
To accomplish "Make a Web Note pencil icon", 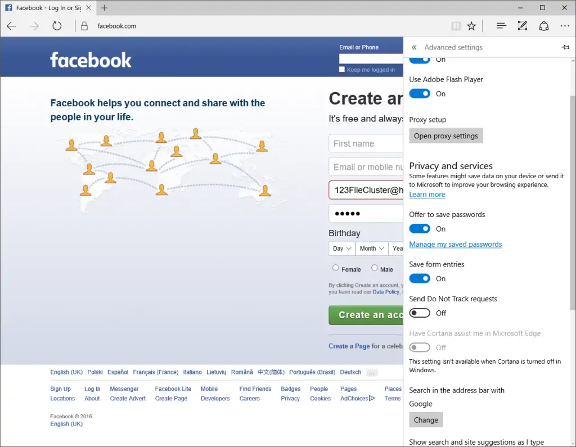I will (523, 26).
